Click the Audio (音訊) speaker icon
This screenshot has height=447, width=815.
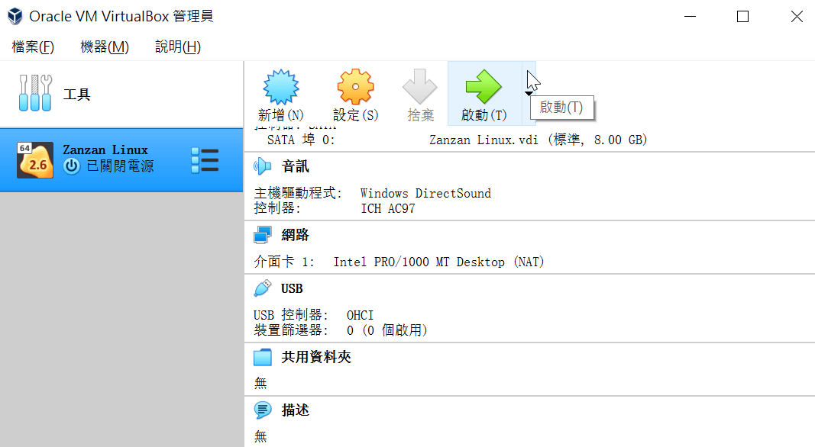click(x=263, y=166)
